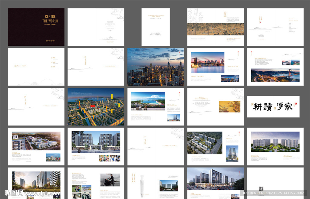Click the www.nipic.com watermark link
Screen dimensions: 310x199
click(42, 193)
